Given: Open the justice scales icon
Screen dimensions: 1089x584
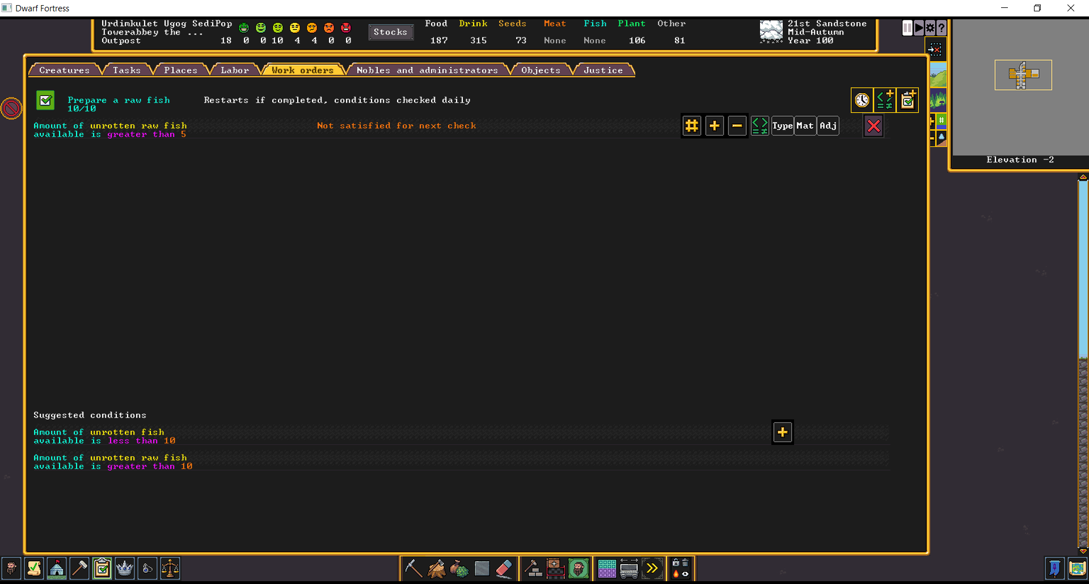Looking at the screenshot, I should tap(170, 568).
